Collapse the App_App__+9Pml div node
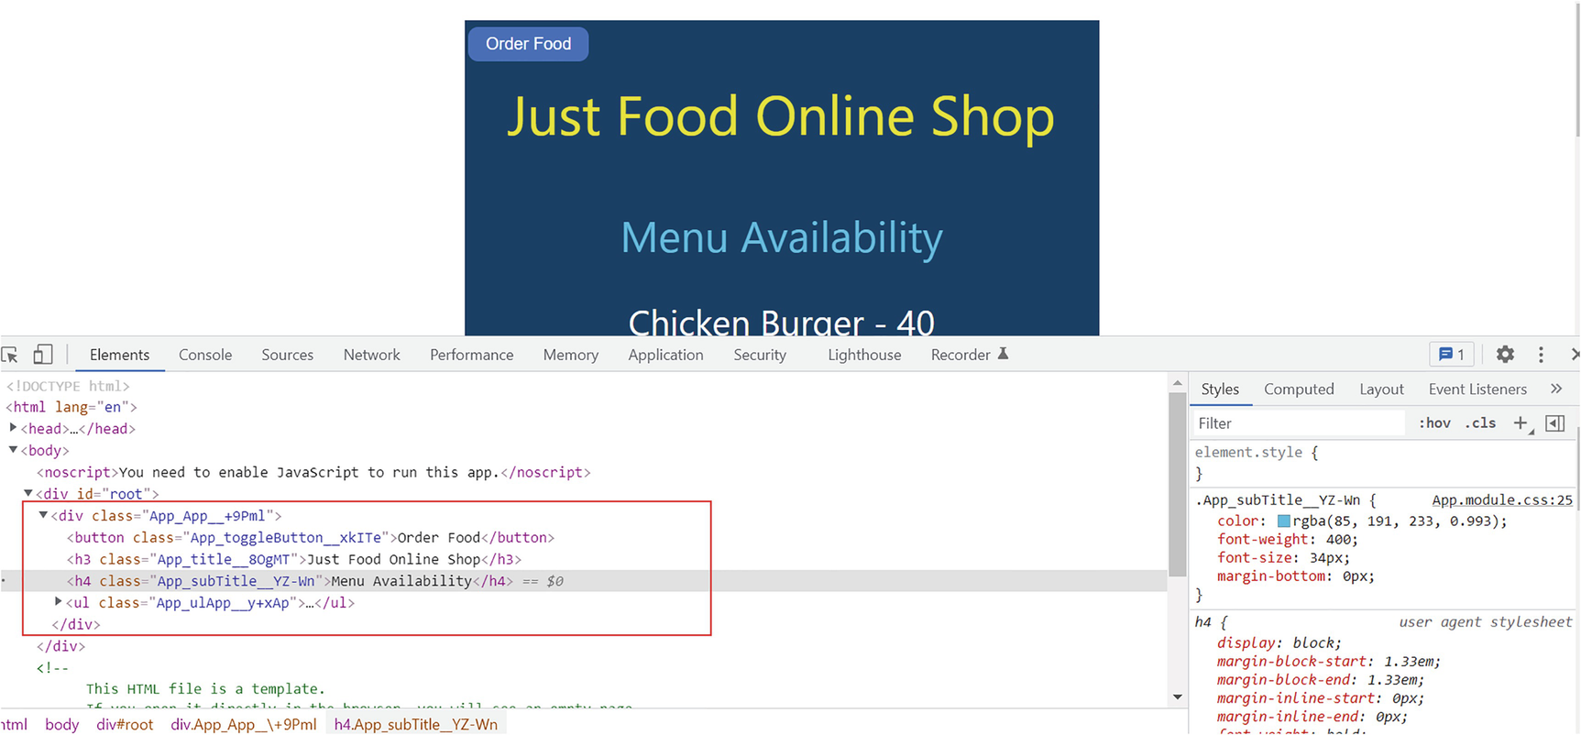This screenshot has width=1581, height=735. tap(43, 515)
